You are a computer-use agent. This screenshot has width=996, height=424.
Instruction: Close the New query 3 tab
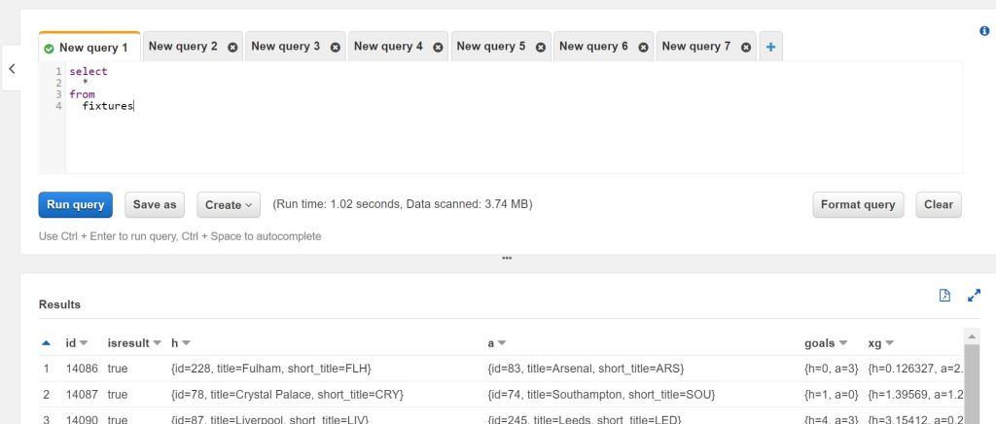click(x=336, y=47)
